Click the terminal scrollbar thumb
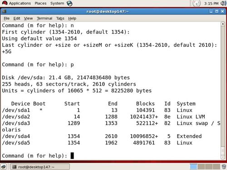 pyautogui.click(x=223, y=151)
